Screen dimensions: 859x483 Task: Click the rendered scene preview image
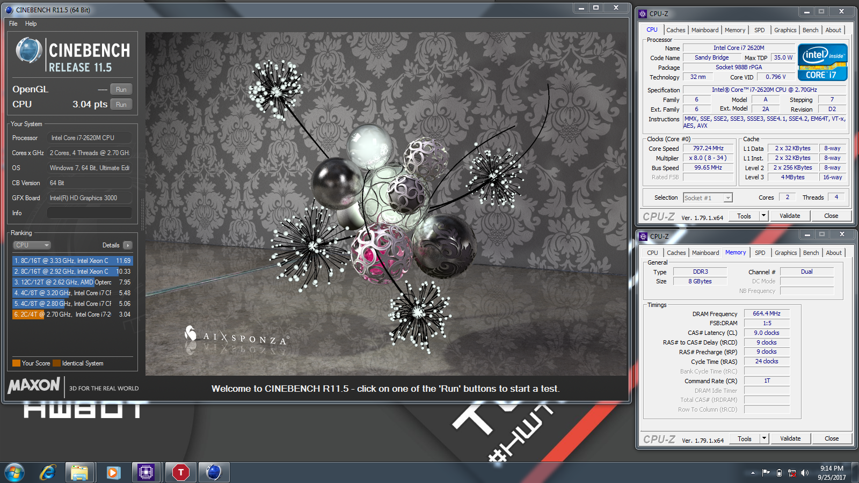pos(386,204)
